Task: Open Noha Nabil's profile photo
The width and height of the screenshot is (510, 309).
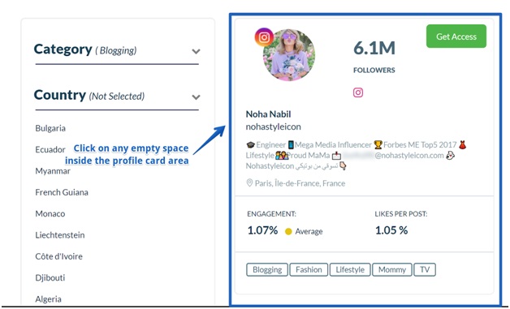Action: pyautogui.click(x=289, y=55)
